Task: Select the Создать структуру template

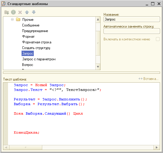Action: tap(36, 48)
